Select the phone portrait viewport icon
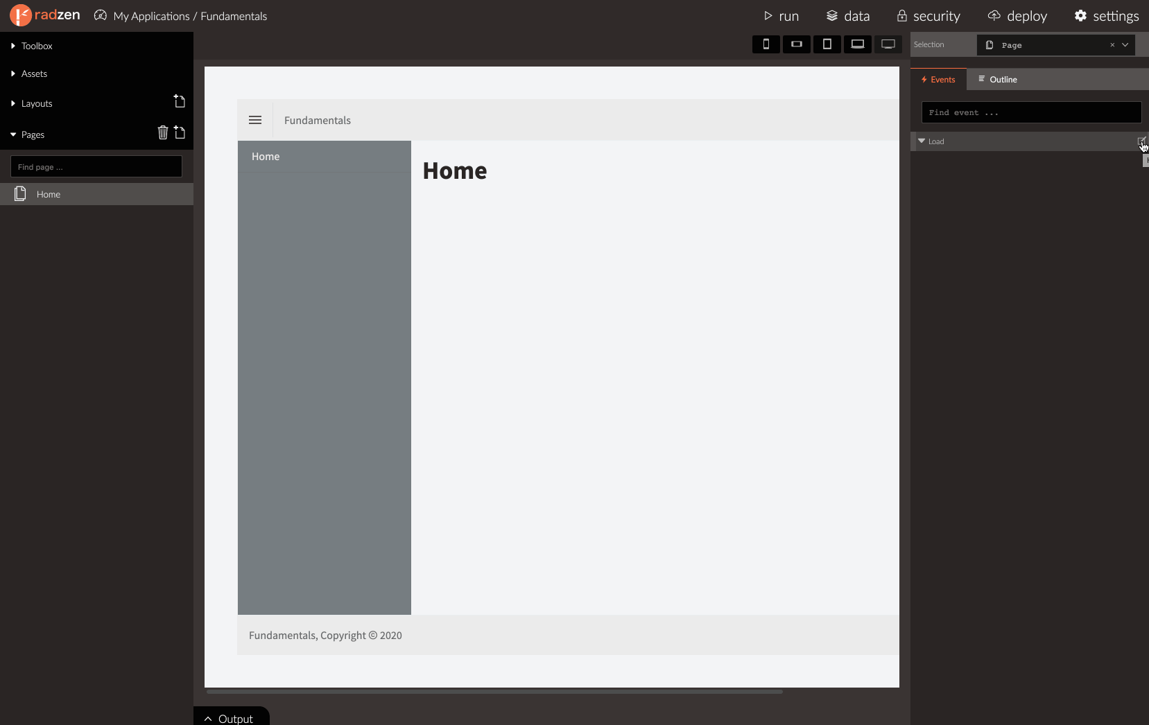This screenshot has height=725, width=1149. click(766, 44)
